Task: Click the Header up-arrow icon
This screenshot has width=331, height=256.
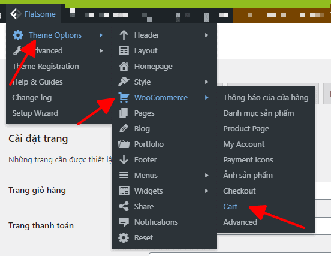Action: 124,35
